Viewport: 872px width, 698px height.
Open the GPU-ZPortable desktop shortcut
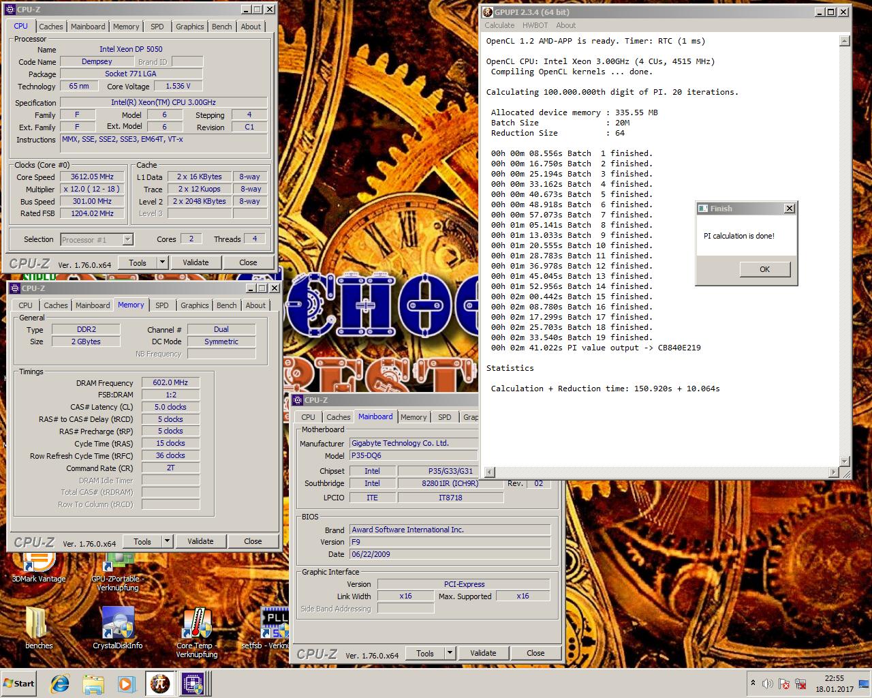point(117,571)
